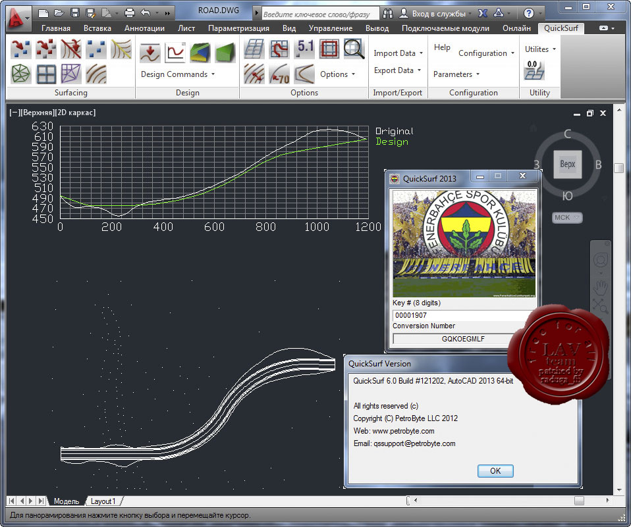
Task: Toggle the ribbon minimize button after QuickSurf tab
Action: point(603,28)
